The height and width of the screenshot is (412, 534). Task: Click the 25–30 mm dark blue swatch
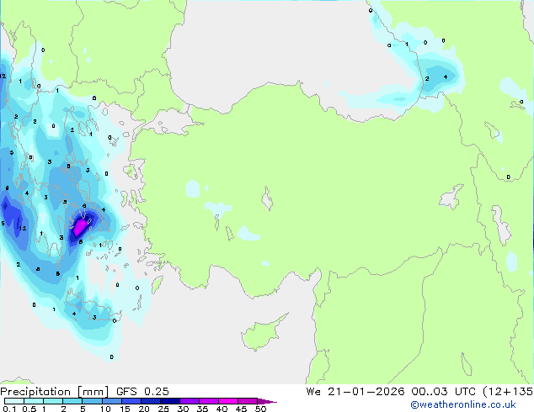pyautogui.click(x=169, y=401)
